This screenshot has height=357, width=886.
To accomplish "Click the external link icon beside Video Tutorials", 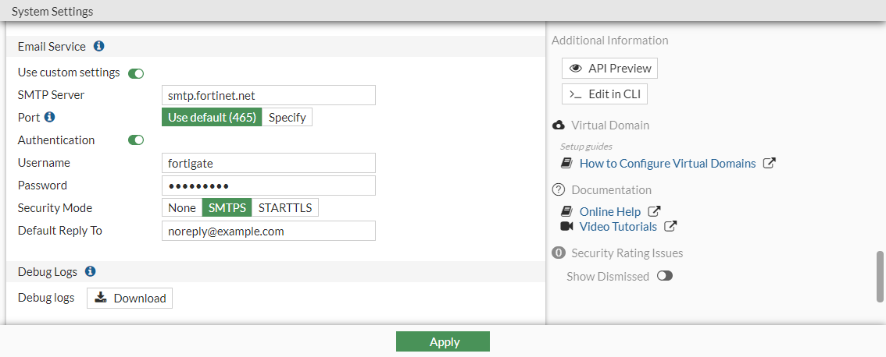I will 670,227.
